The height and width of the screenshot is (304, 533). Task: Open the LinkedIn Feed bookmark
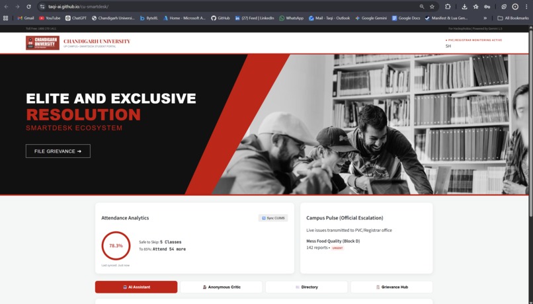255,18
